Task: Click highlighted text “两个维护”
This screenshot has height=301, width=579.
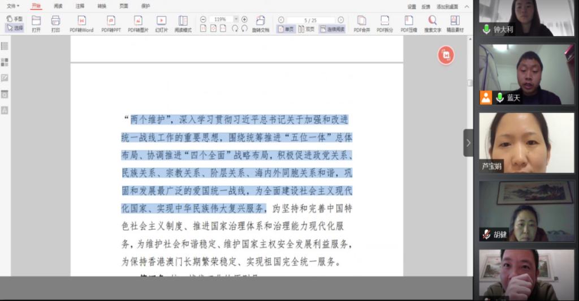Action: point(152,119)
